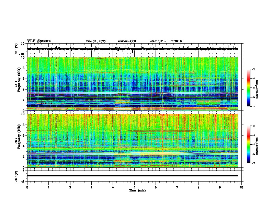Image resolution: width=272 pixels, height=210 pixels.
Task: Click the "-4" tick on ch.2 colorbar
Action: [x=253, y=135]
